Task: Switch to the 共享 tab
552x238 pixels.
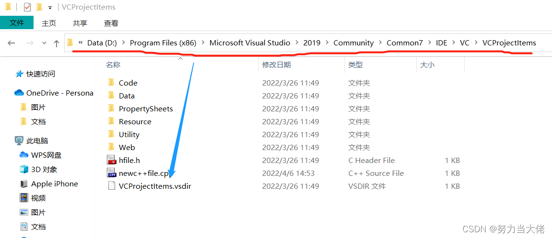Action: (x=80, y=23)
